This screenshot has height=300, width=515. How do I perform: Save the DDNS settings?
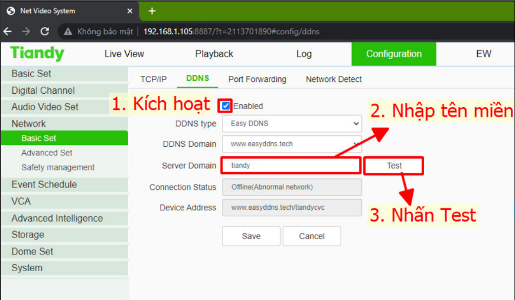tap(251, 236)
